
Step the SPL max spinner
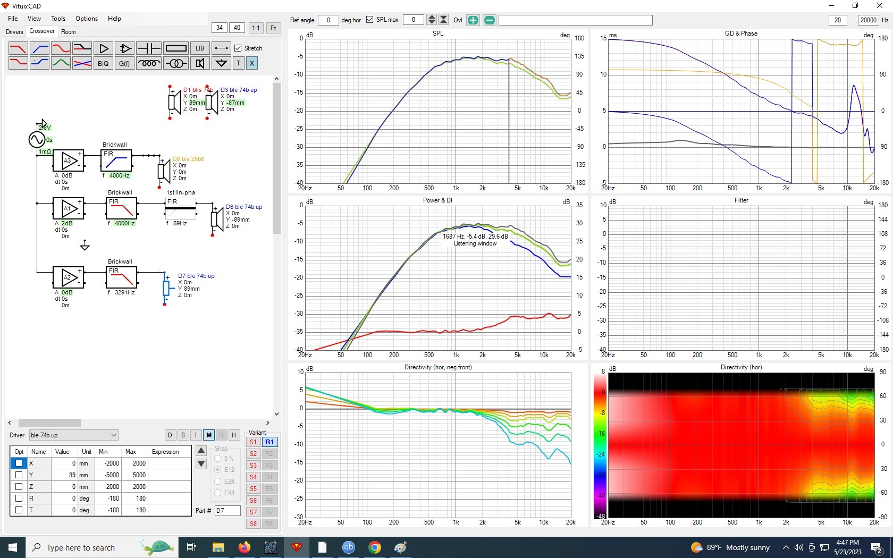[x=432, y=20]
